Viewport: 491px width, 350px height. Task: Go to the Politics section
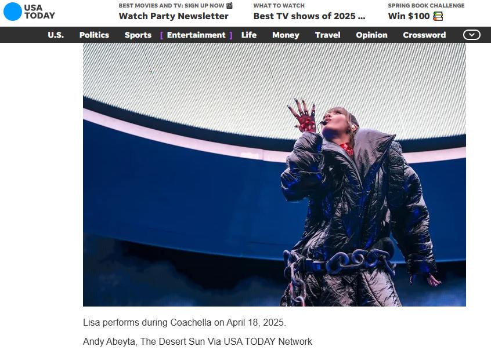click(94, 35)
